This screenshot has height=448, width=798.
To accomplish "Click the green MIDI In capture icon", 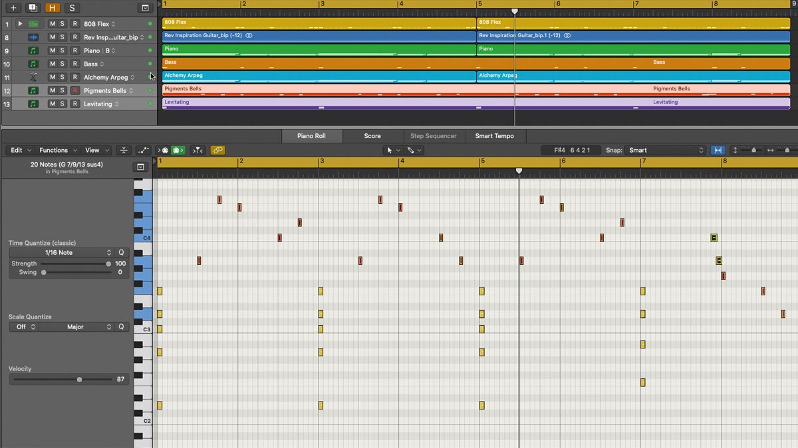I will tap(176, 150).
